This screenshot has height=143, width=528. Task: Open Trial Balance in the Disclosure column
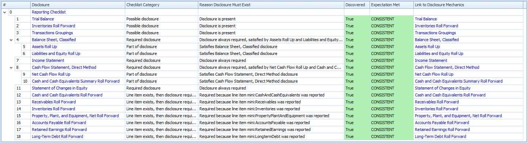tap(43, 19)
